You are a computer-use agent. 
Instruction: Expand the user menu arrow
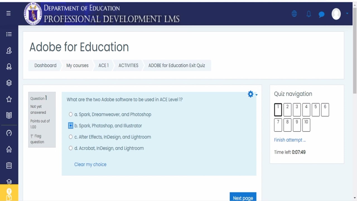point(347,13)
